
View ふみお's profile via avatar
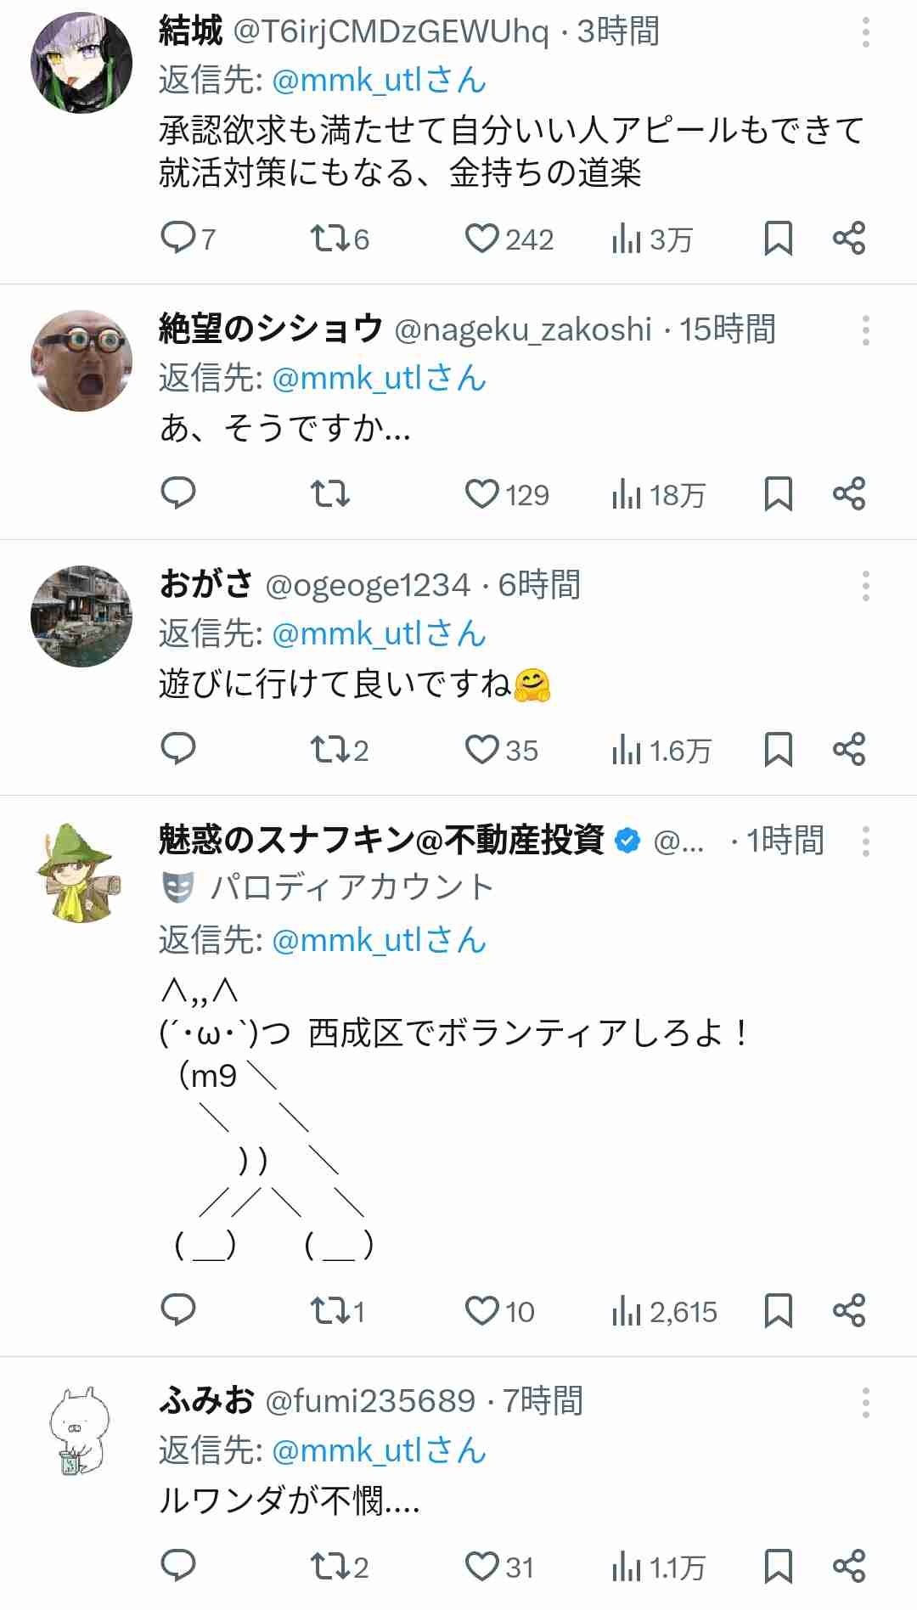(82, 1432)
